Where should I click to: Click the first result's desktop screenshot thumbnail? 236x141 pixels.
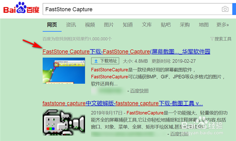click(64, 70)
